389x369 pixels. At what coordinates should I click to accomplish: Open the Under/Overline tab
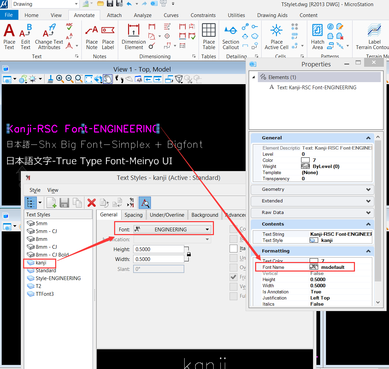point(167,215)
